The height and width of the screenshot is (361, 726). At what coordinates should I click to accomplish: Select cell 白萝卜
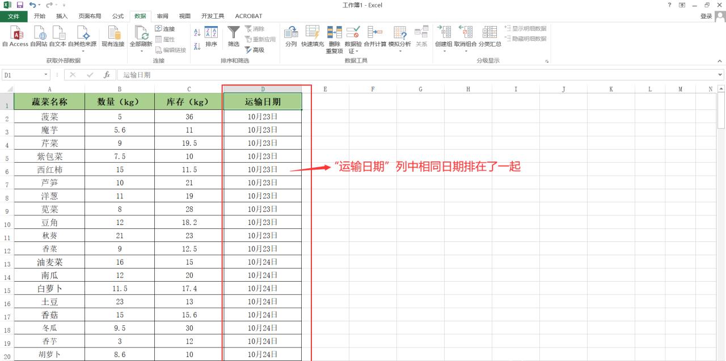coord(49,288)
